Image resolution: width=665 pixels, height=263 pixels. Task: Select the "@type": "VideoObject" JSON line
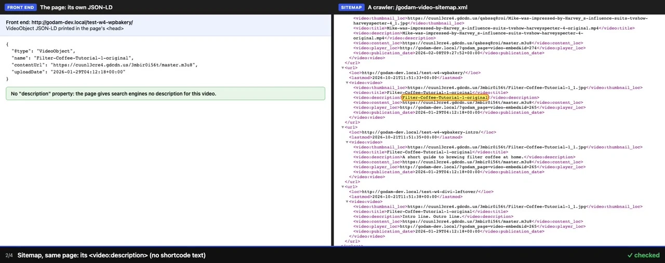tap(44, 51)
